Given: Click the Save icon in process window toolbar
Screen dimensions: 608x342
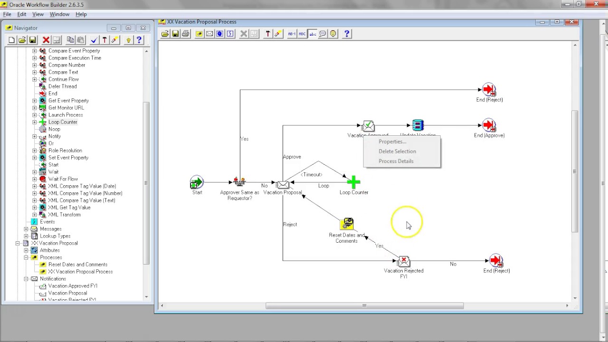Looking at the screenshot, I should 175,34.
